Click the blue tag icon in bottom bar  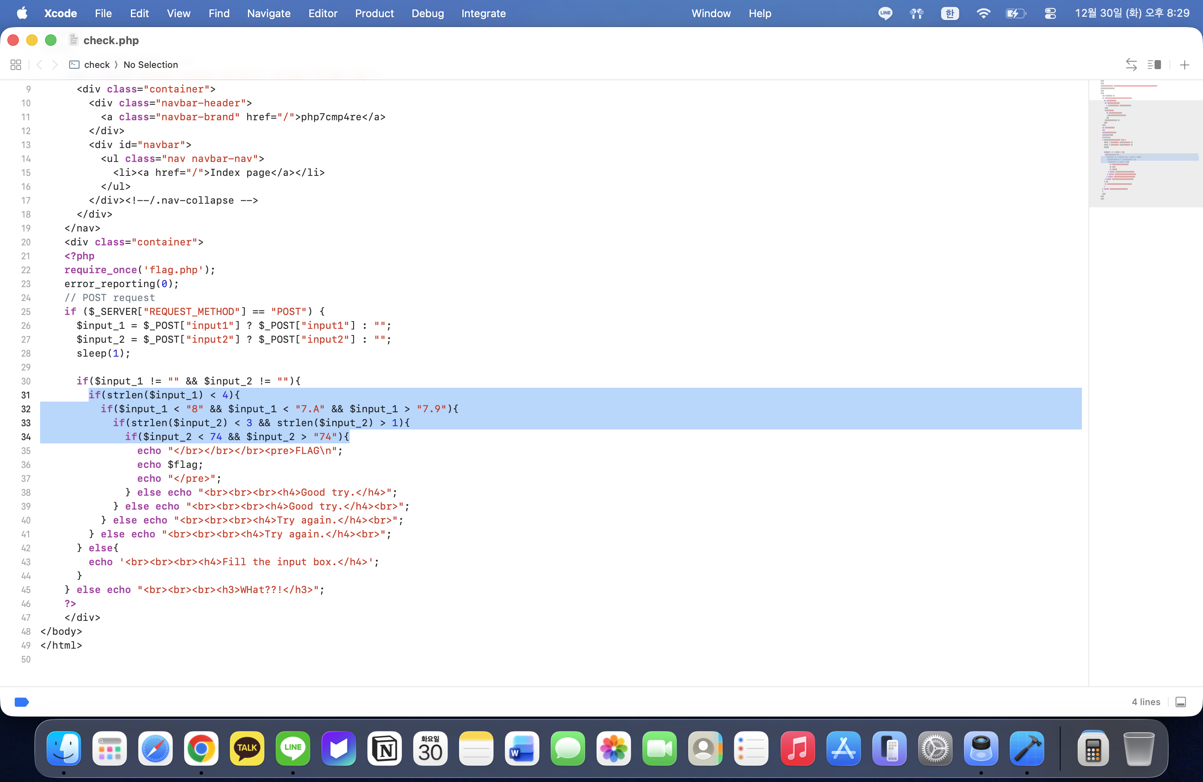click(x=22, y=702)
